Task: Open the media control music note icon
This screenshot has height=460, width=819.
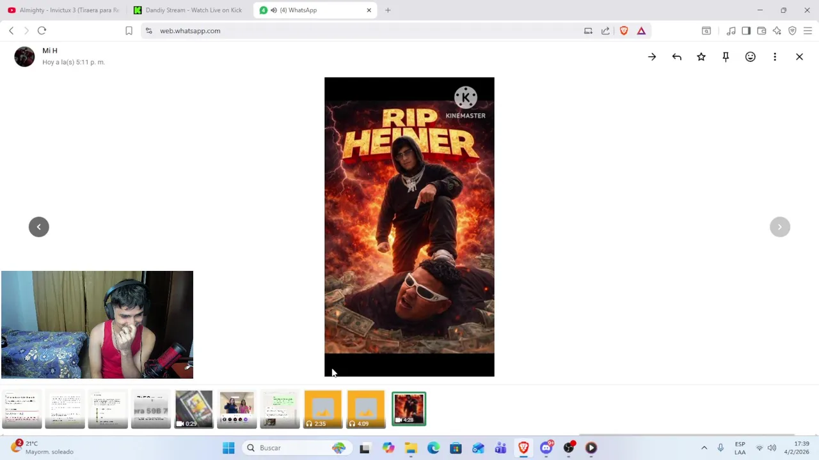Action: 731,31
